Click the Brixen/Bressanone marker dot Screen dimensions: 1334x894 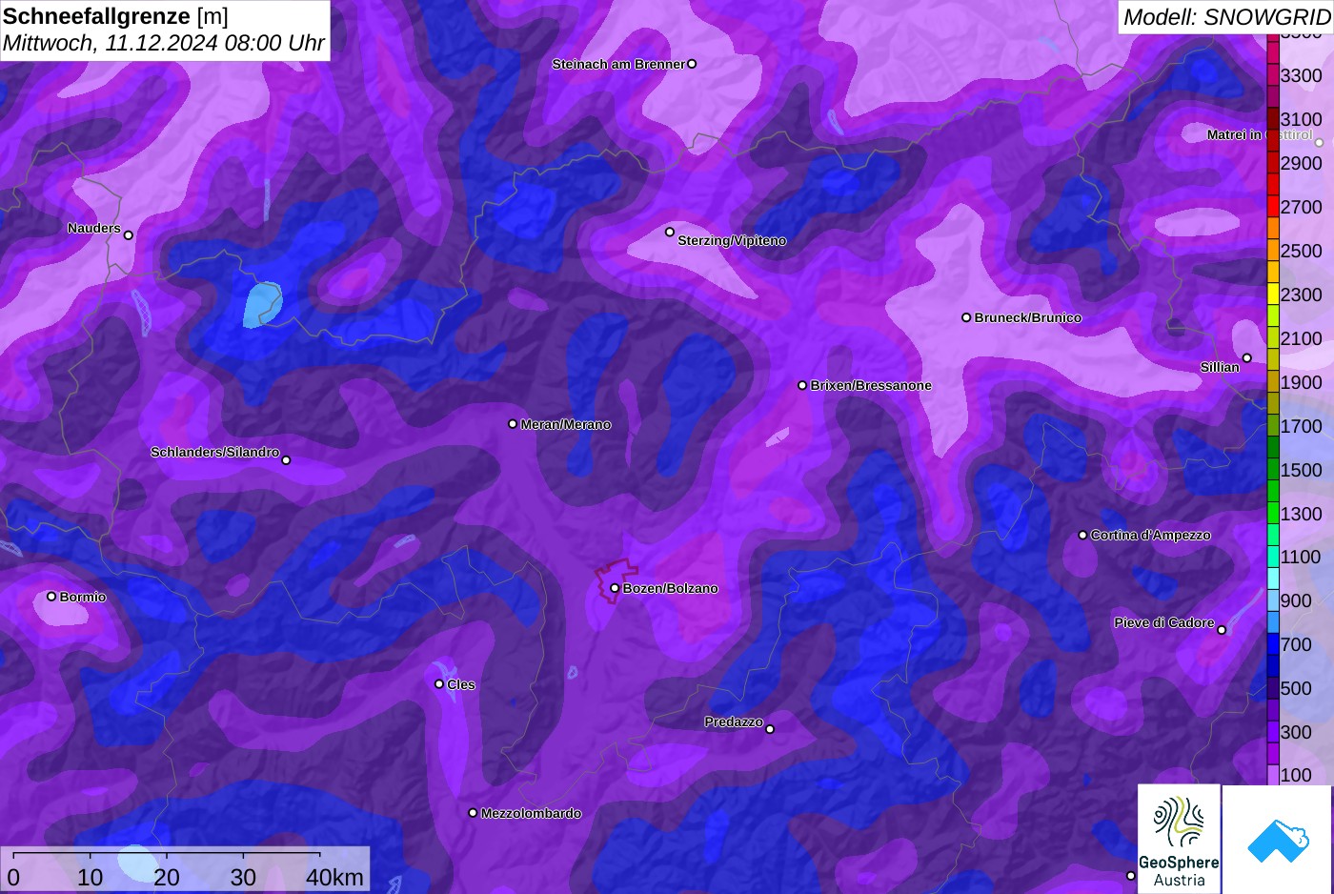click(802, 385)
